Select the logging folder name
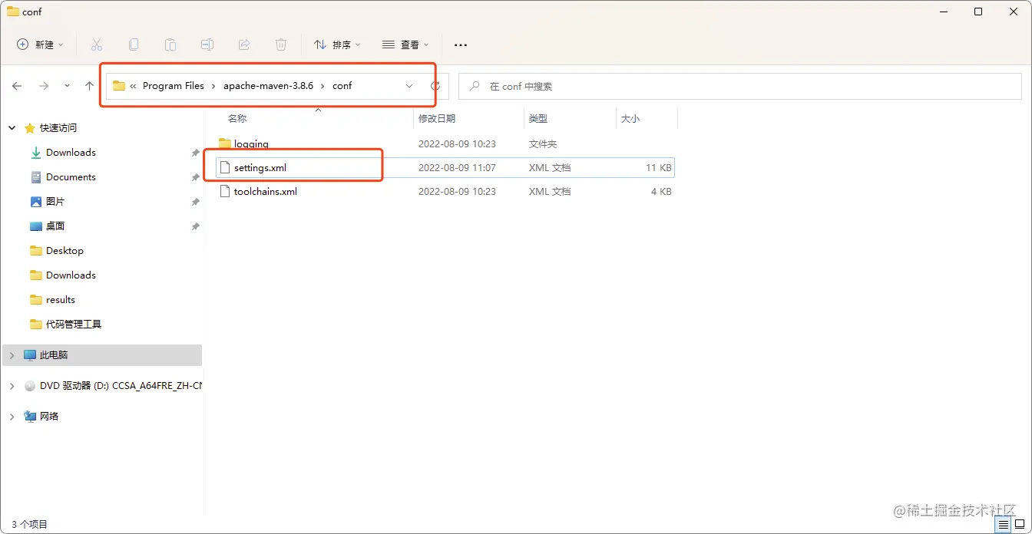 [x=251, y=143]
